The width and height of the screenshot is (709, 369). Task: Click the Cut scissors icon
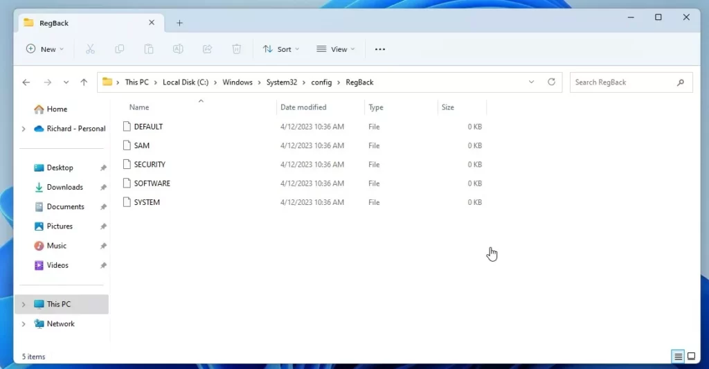[90, 49]
